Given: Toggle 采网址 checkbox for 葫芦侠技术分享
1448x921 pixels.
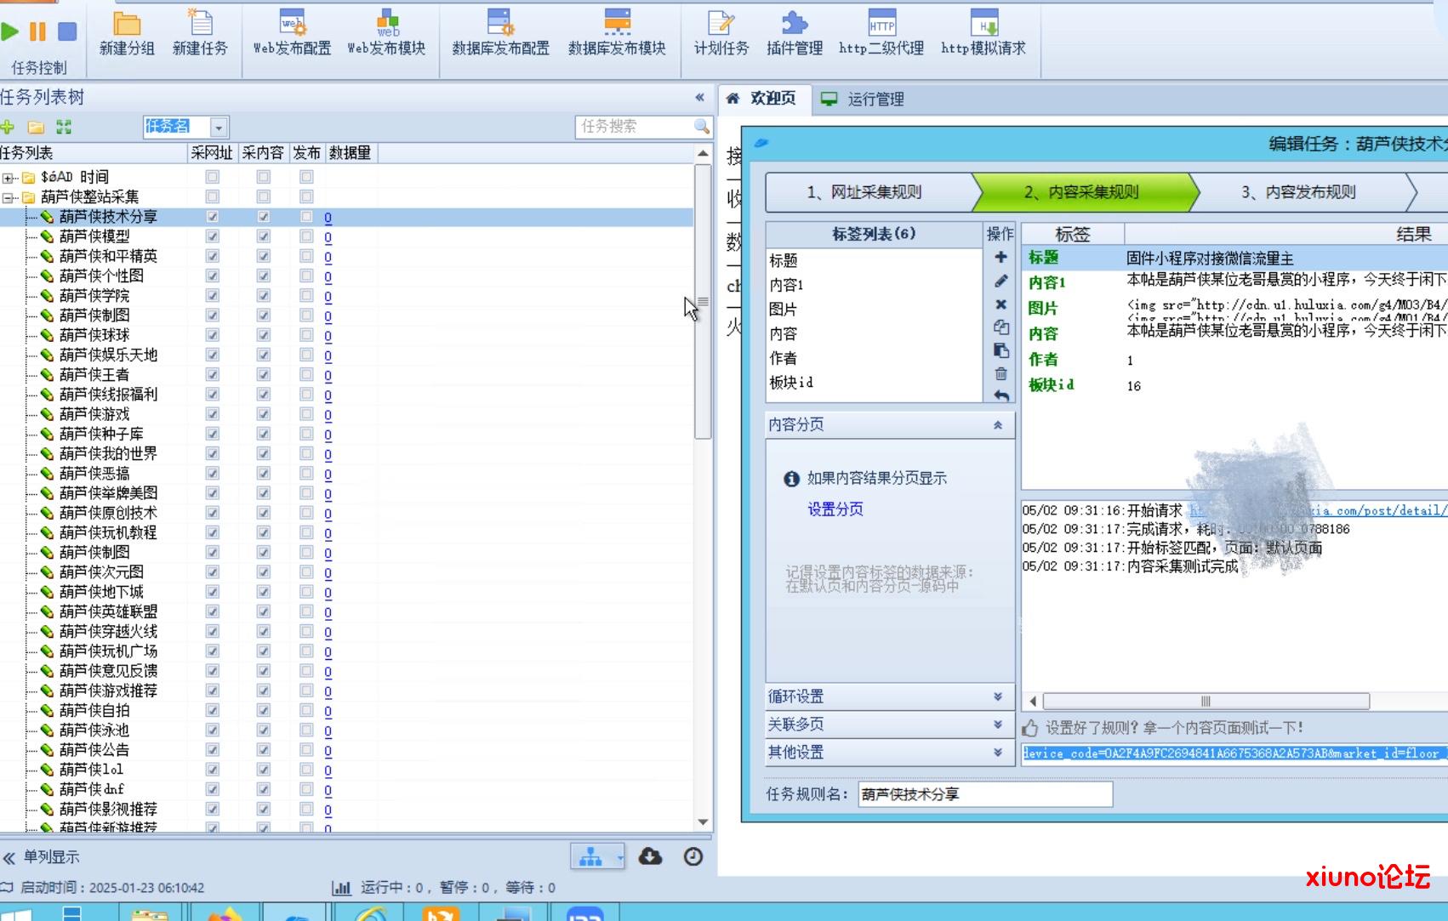Looking at the screenshot, I should tap(213, 217).
